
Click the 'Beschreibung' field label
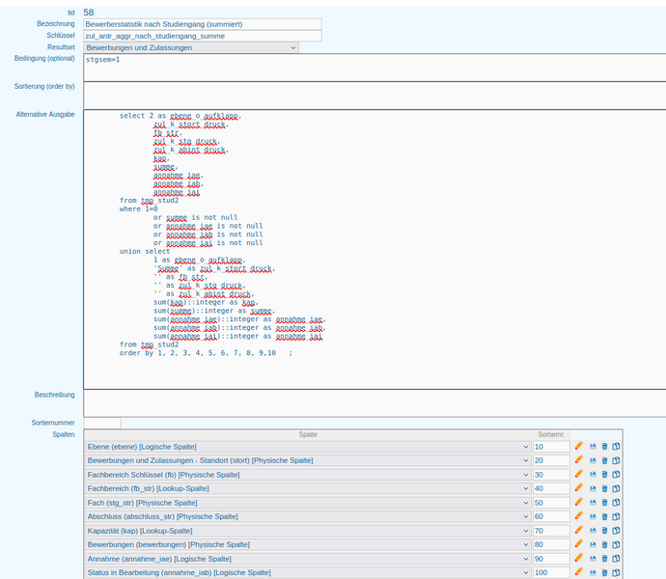click(x=55, y=395)
